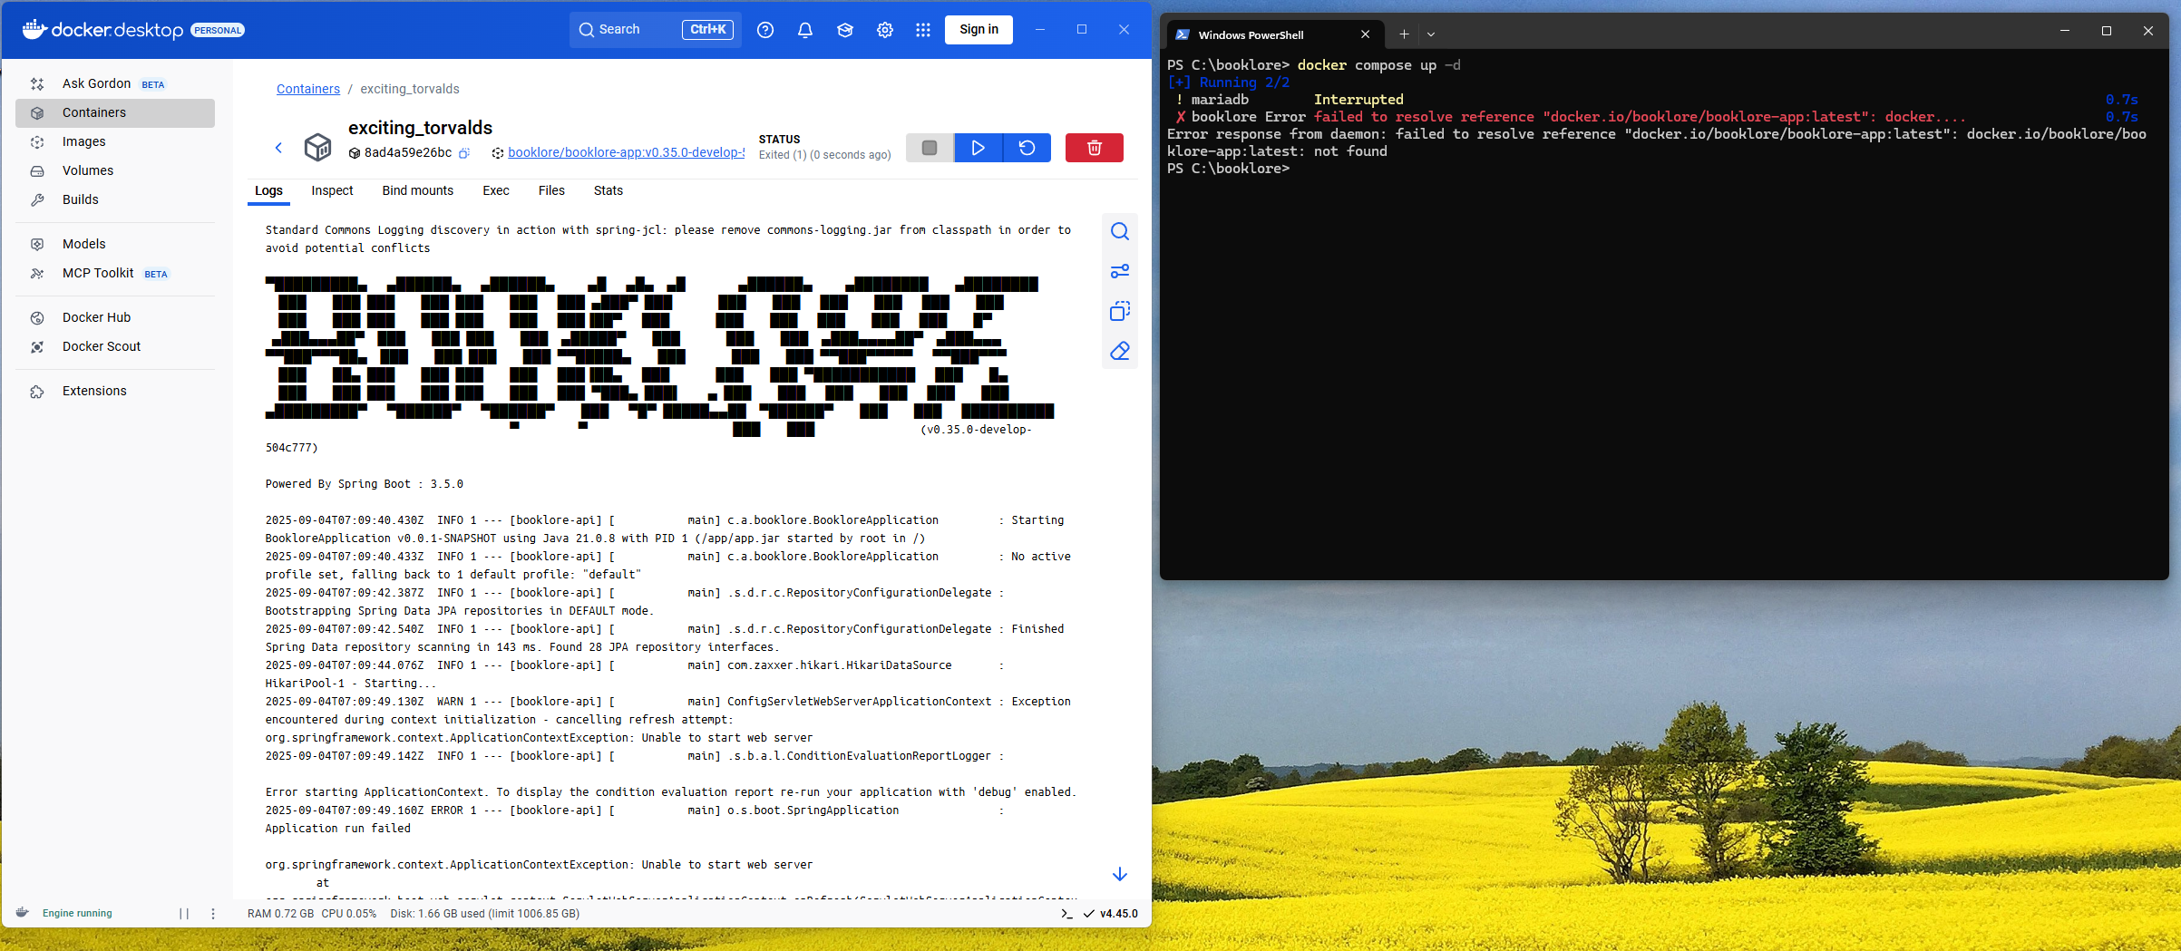Screen dimensions: 2181x951
Task: Copy logs to clipboard icon
Action: (1120, 311)
